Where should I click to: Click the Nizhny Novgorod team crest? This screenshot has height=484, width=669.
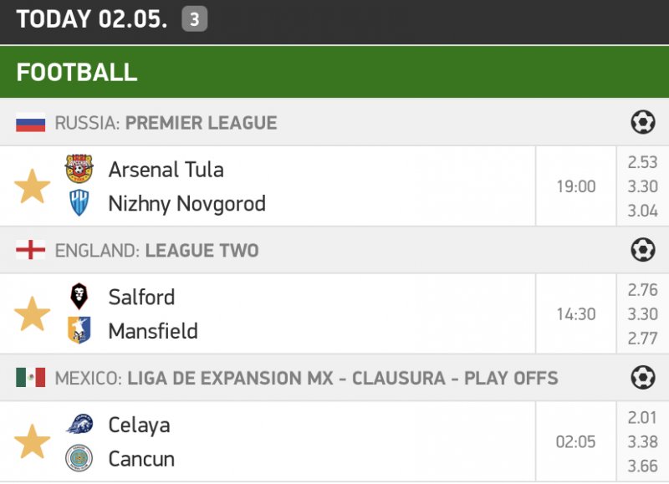[79, 203]
